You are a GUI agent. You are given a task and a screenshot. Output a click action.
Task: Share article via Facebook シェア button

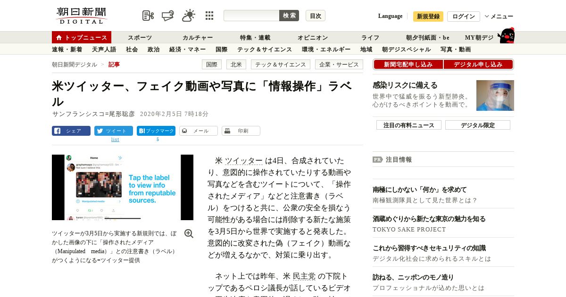(71, 131)
